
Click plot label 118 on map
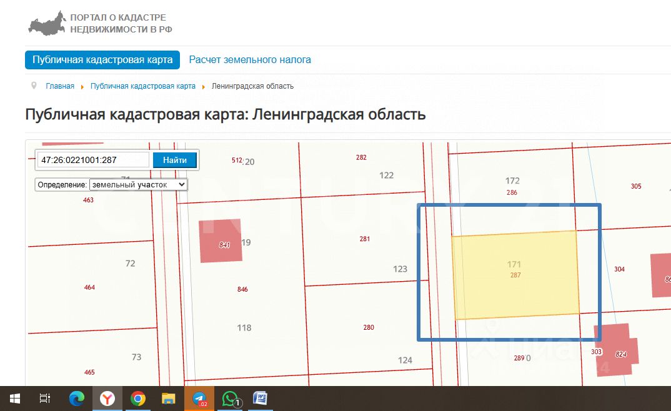244,328
